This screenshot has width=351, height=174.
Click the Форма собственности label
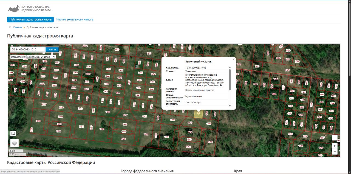(x=174, y=96)
